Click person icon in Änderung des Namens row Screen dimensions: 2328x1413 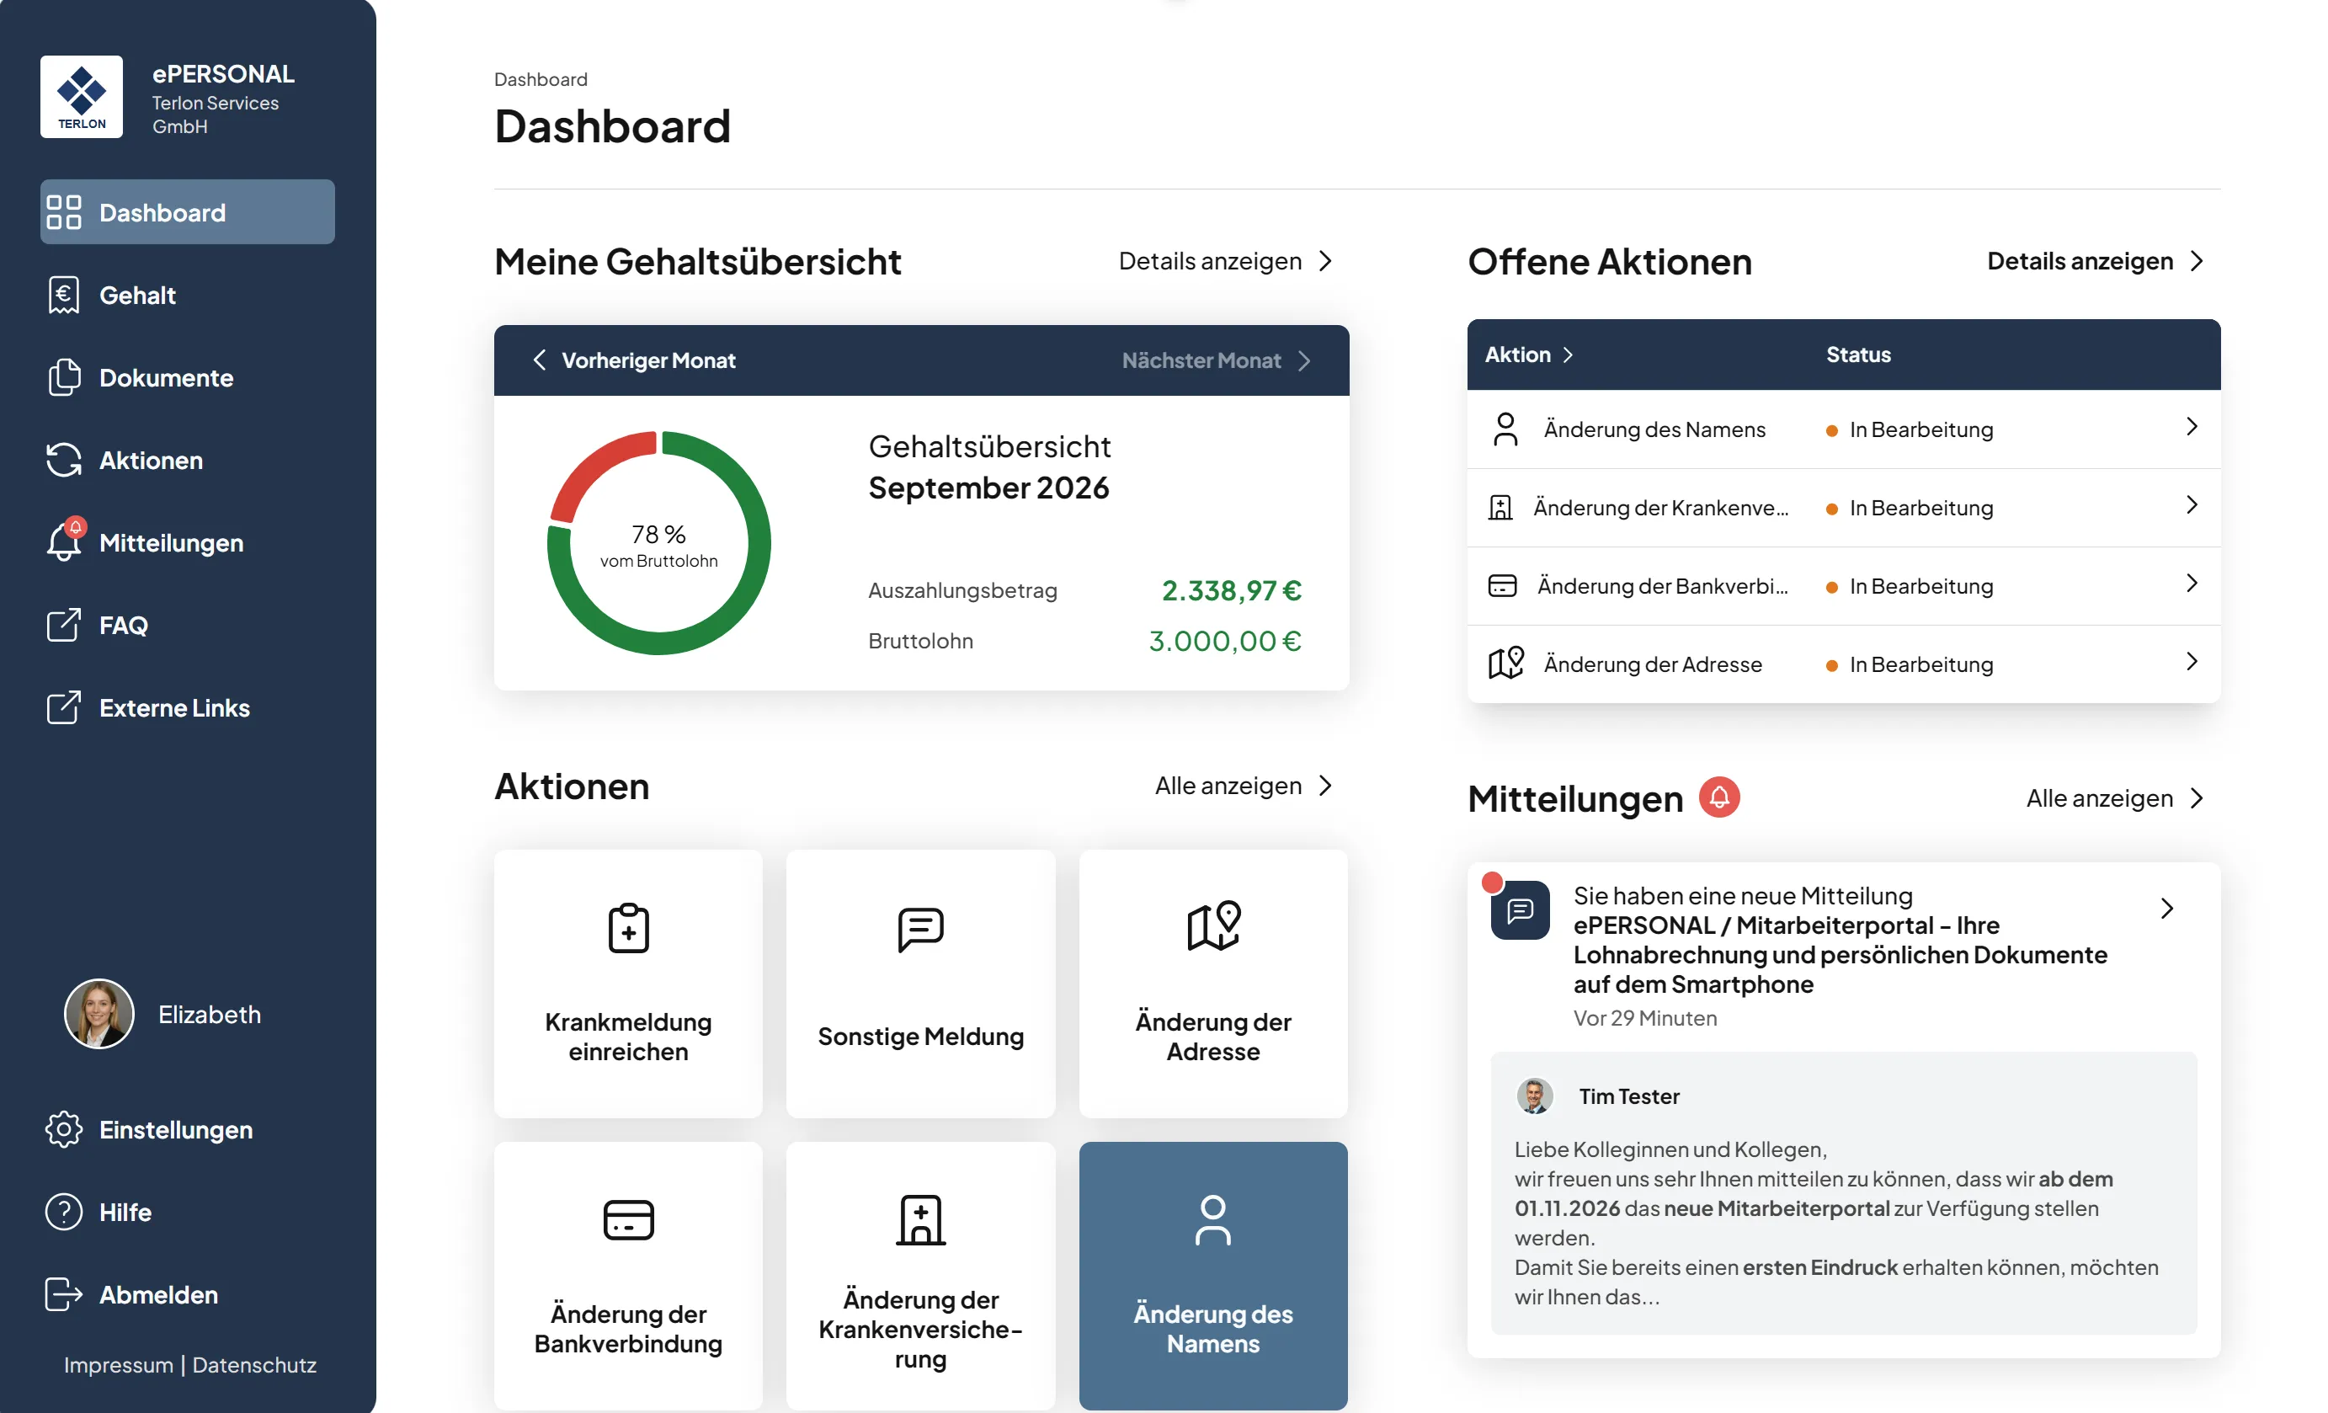1505,429
